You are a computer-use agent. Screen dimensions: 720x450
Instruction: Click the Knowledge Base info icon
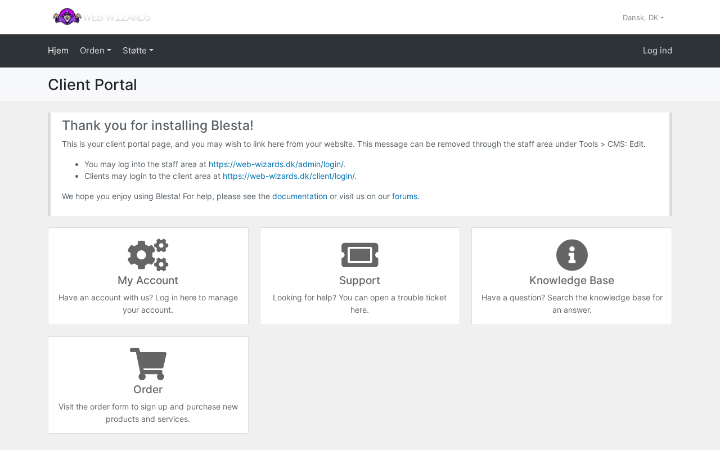[x=571, y=255]
